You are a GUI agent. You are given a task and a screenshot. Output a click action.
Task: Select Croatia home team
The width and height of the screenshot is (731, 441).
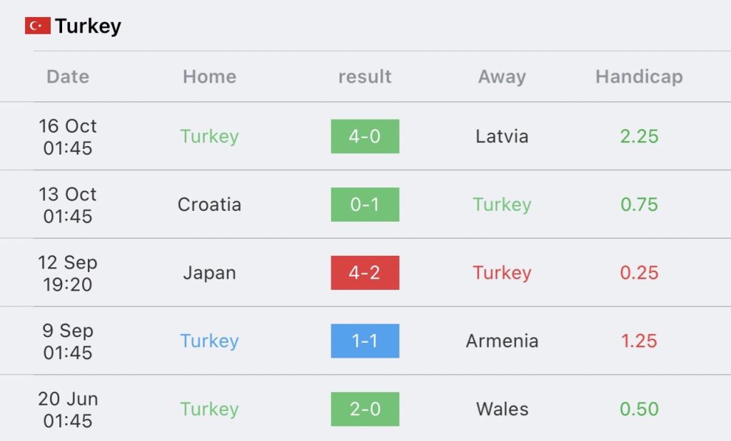click(209, 204)
